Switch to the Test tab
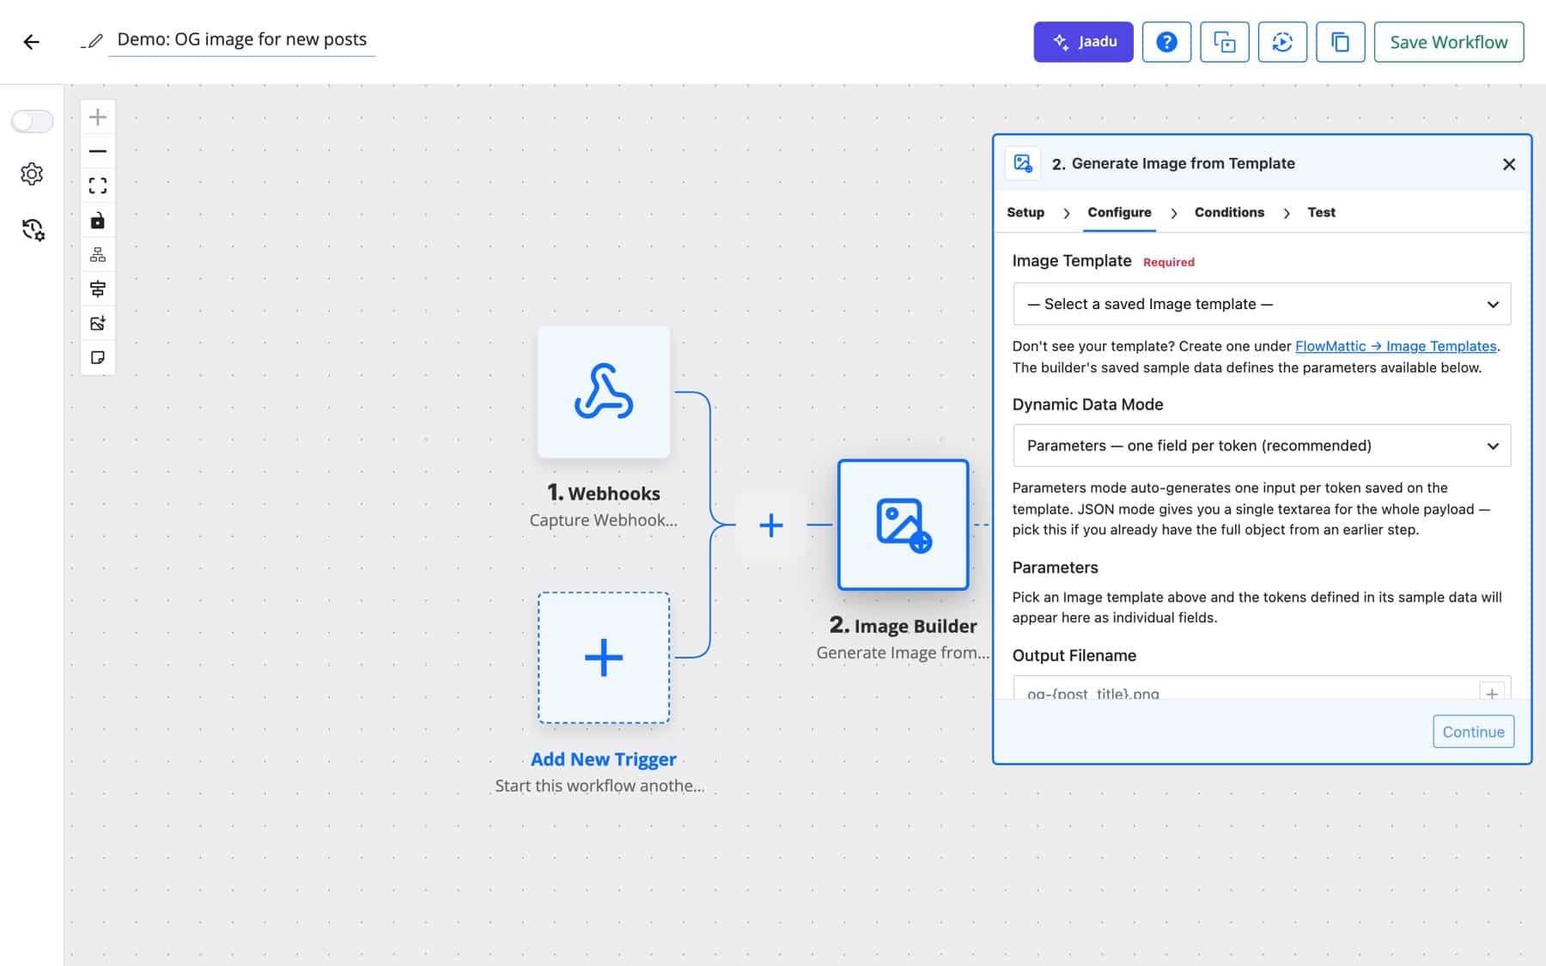This screenshot has height=966, width=1546. pos(1321,212)
